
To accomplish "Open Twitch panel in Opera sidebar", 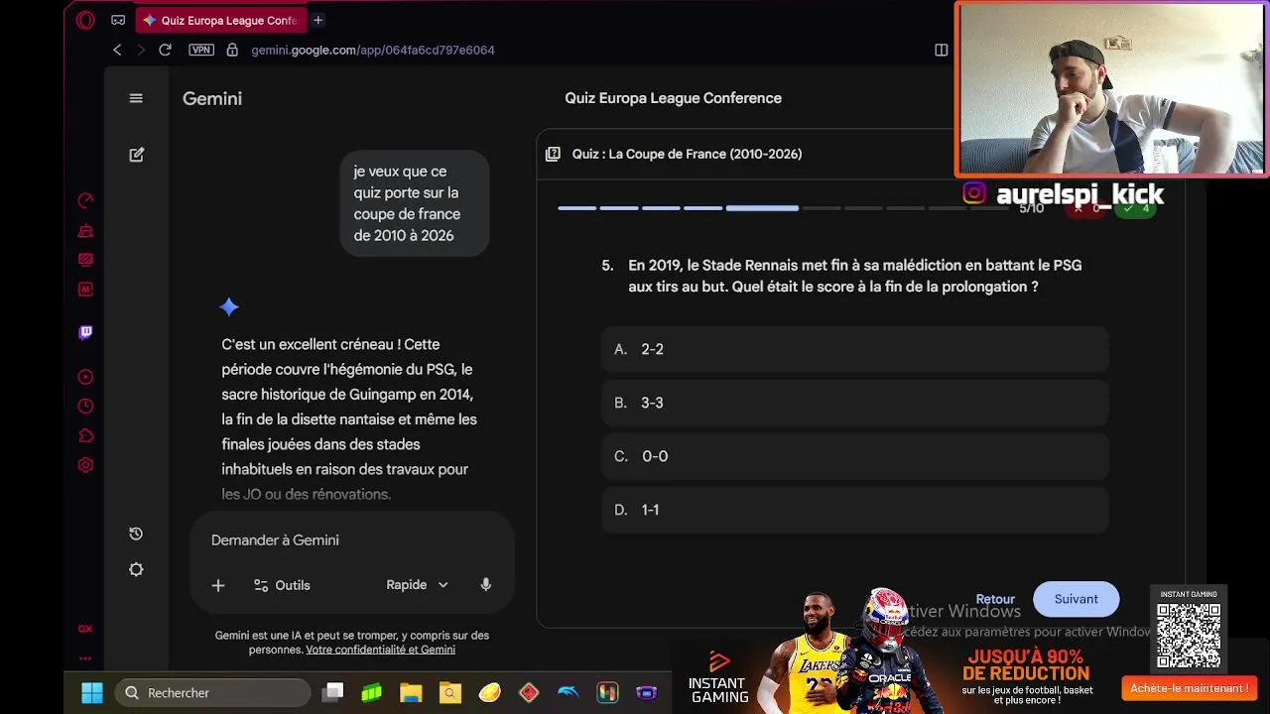I will pos(85,332).
